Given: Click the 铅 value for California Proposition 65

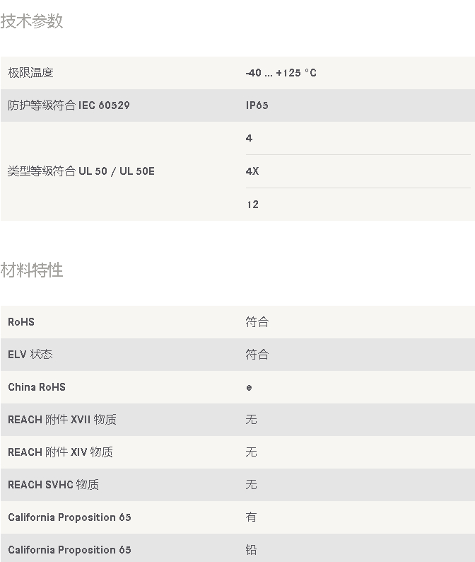Looking at the screenshot, I should point(251,550).
